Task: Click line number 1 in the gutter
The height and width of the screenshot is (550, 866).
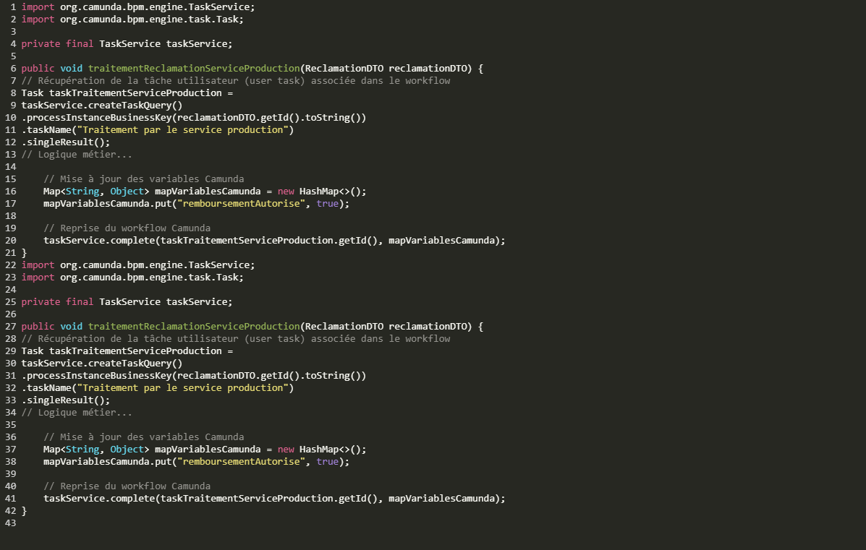Action: click(13, 7)
